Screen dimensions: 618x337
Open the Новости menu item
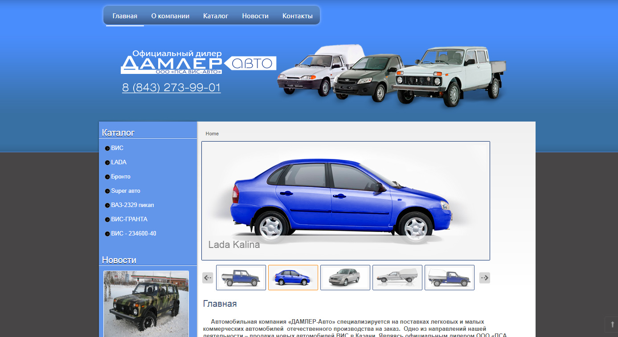255,16
